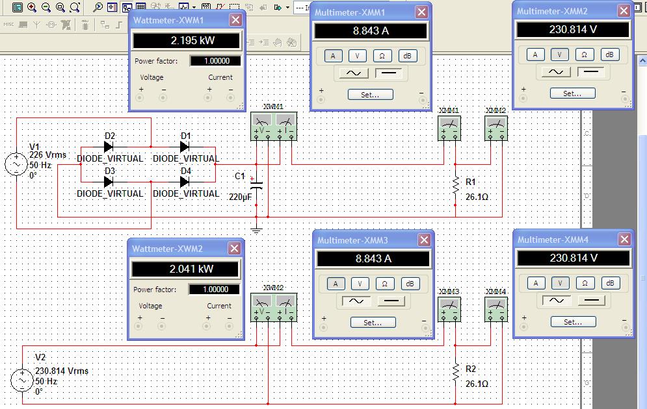Click the zoom in magnifier icon
This screenshot has width=647, height=409.
point(32,7)
